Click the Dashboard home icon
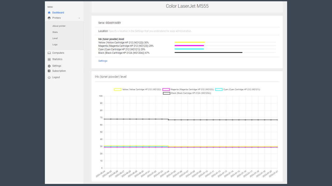This screenshot has height=186, width=332. tap(49, 13)
